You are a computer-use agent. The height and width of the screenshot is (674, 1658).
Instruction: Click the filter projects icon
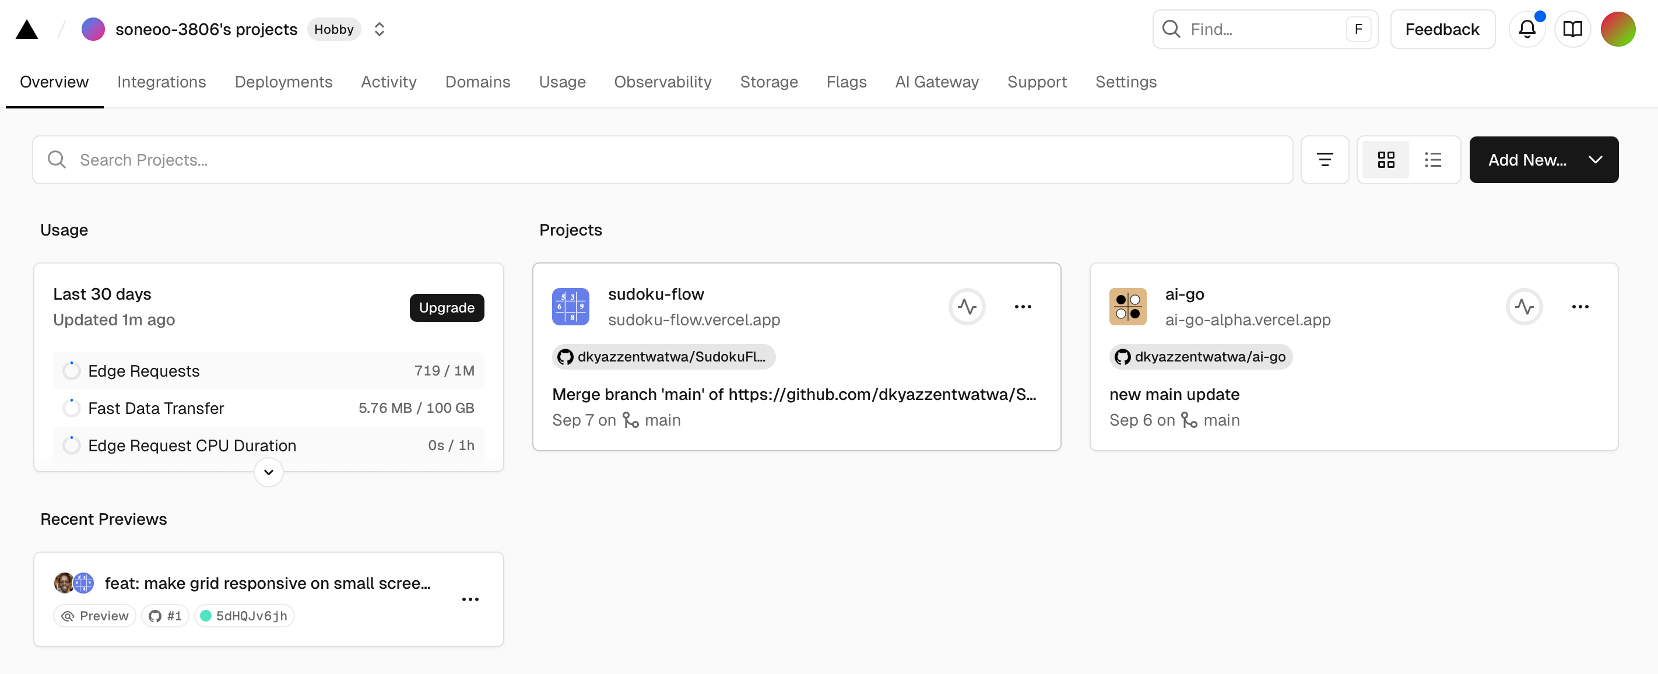1324,160
